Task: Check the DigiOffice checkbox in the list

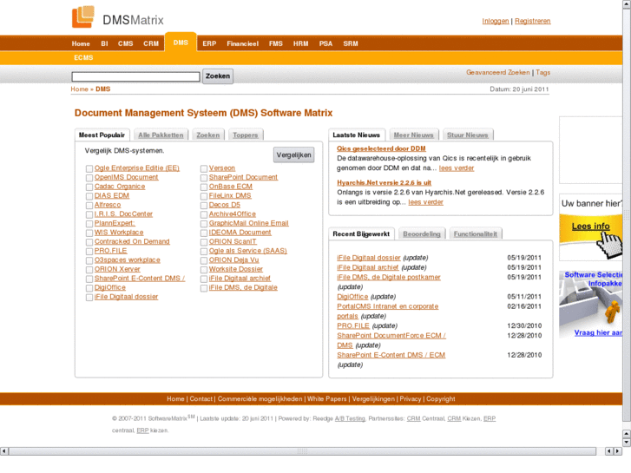Action: pyautogui.click(x=89, y=288)
